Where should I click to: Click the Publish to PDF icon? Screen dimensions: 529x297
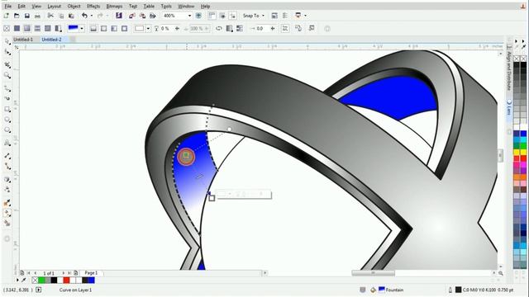pyautogui.click(x=153, y=16)
